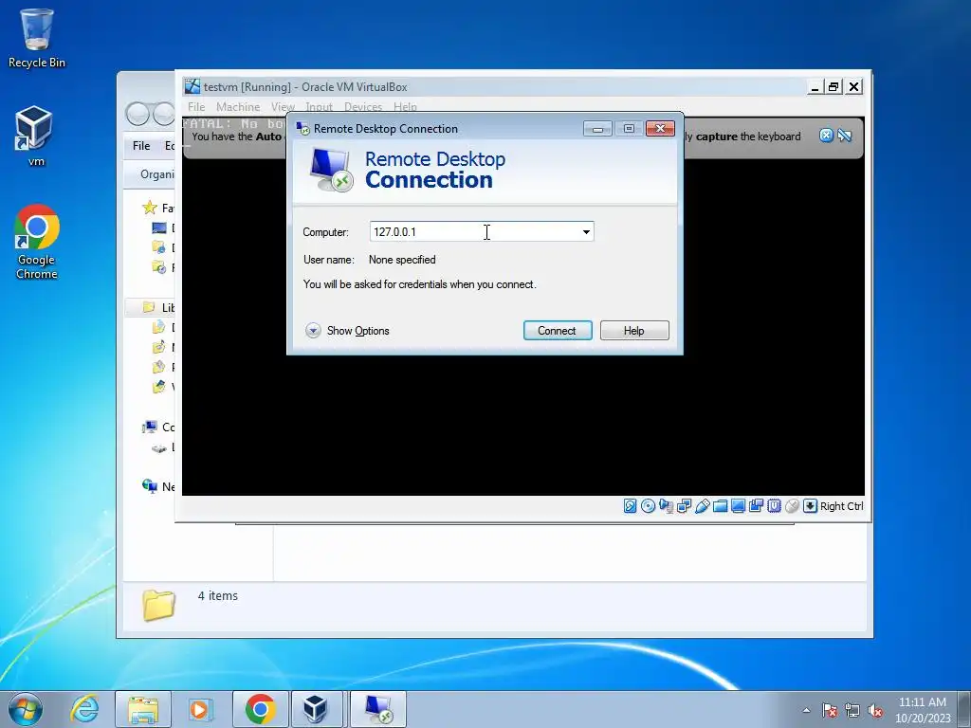Click the USB devices icon in VirtualBox status bar
Screen dimensions: 971x728
tap(702, 506)
